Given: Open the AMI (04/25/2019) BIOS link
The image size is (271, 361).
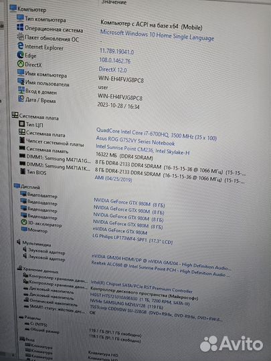Looking at the screenshot, I should (113, 178).
